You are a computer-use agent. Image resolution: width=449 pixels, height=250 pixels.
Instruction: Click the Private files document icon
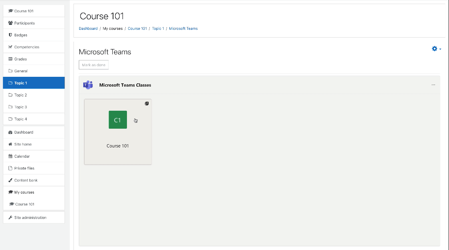tap(10, 168)
